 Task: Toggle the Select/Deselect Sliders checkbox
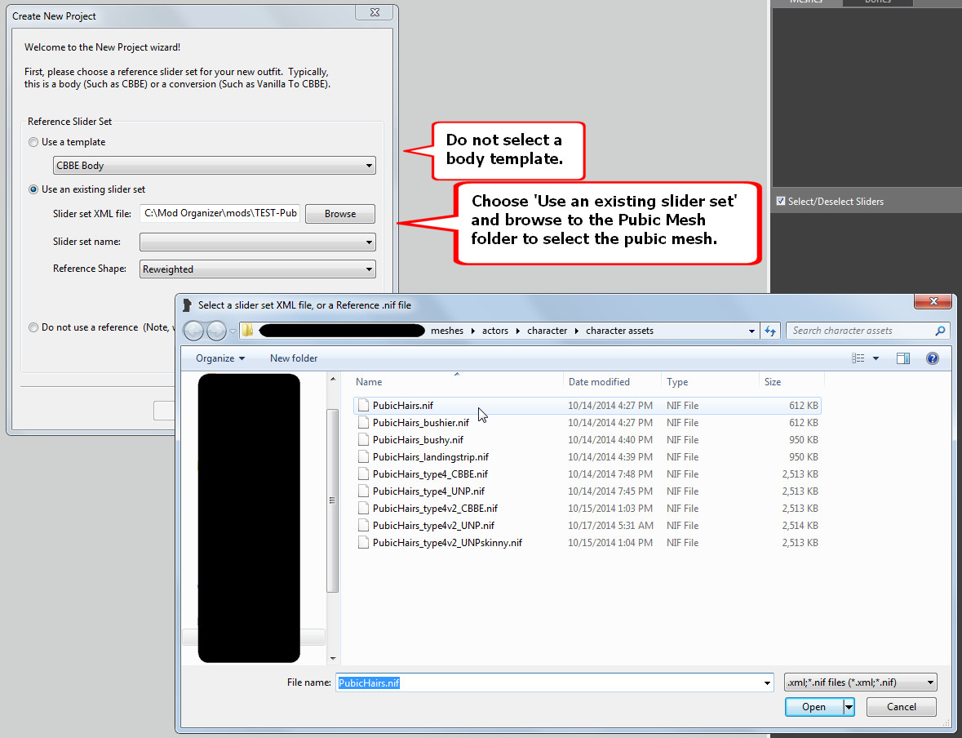(x=781, y=202)
